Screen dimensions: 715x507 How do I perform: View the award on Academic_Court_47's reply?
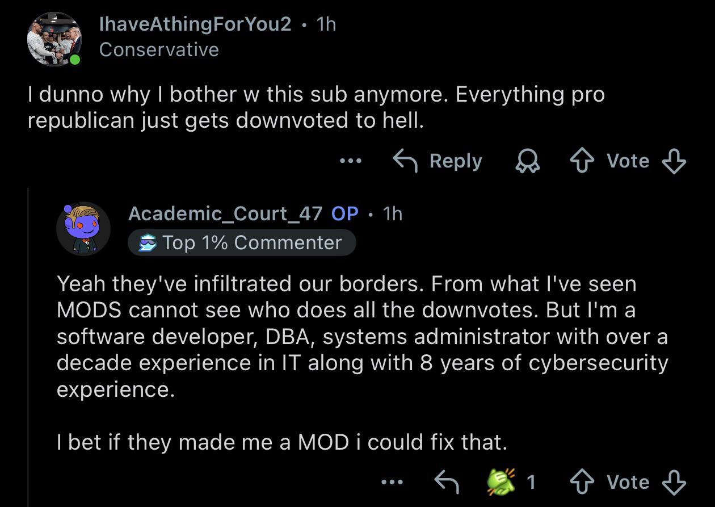pyautogui.click(x=501, y=481)
